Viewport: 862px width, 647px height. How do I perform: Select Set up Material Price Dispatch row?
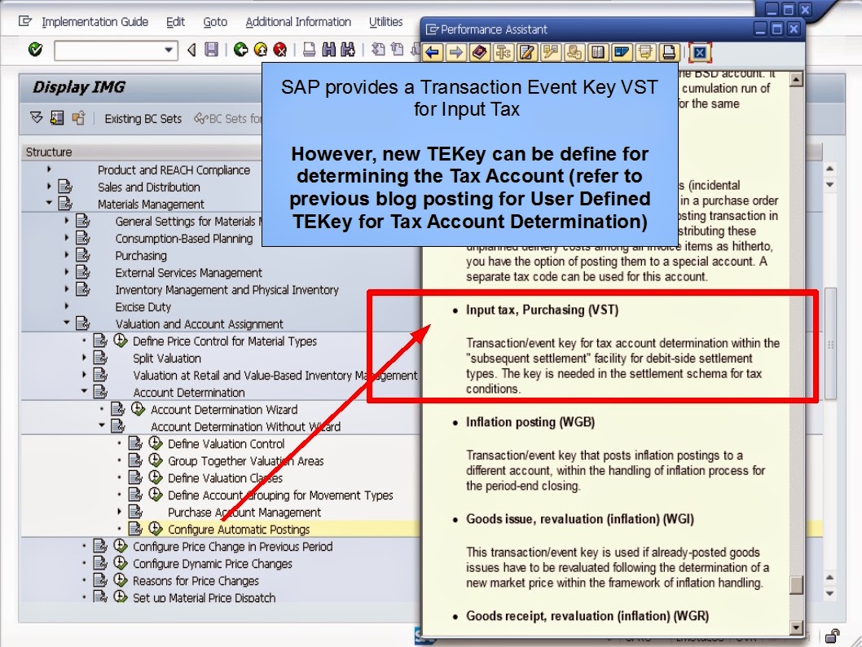(x=204, y=597)
